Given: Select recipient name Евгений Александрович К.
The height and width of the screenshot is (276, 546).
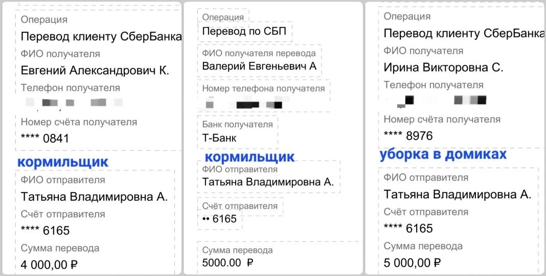Looking at the screenshot, I should click(x=95, y=71).
